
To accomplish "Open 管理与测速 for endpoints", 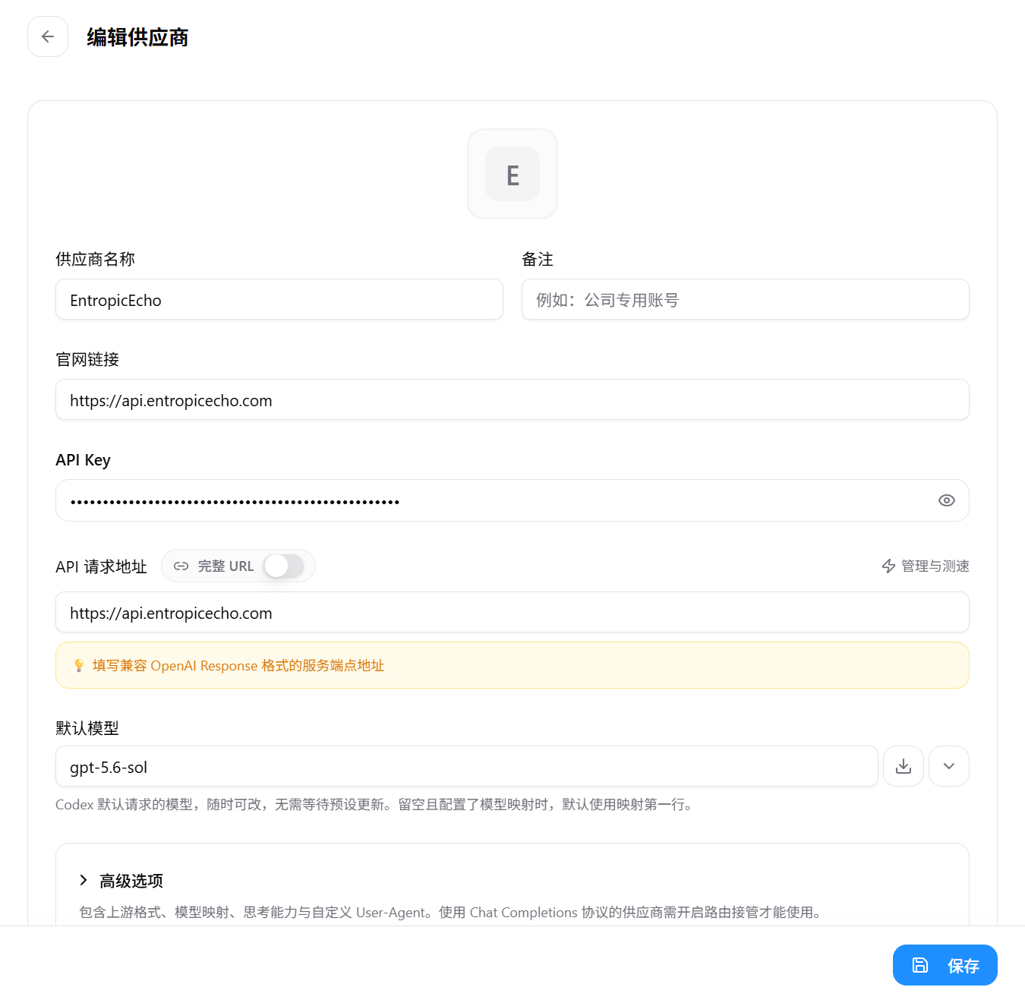I will tap(926, 566).
